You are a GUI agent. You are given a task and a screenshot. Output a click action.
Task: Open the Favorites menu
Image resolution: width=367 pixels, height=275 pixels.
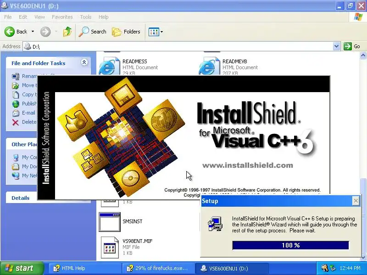[62, 17]
